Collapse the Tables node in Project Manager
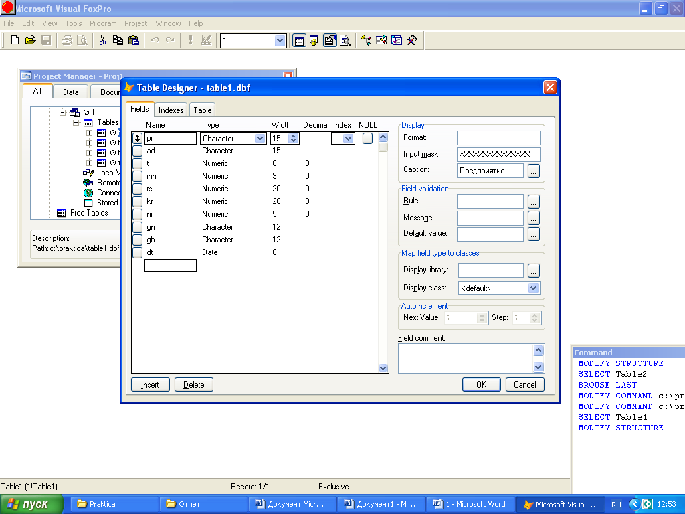The image size is (685, 514). coord(76,122)
